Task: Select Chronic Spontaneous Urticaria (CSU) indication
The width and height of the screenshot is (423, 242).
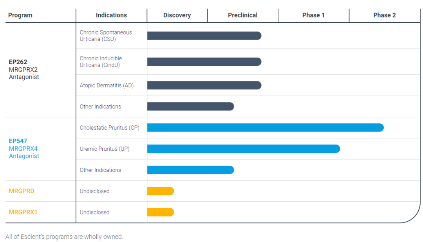Action: [x=106, y=36]
